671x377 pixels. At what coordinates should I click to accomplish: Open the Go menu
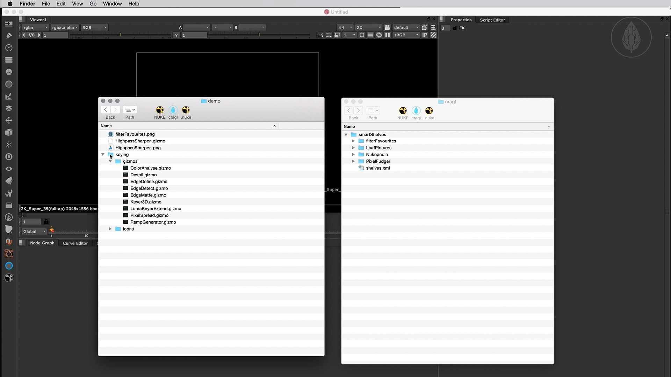click(93, 3)
